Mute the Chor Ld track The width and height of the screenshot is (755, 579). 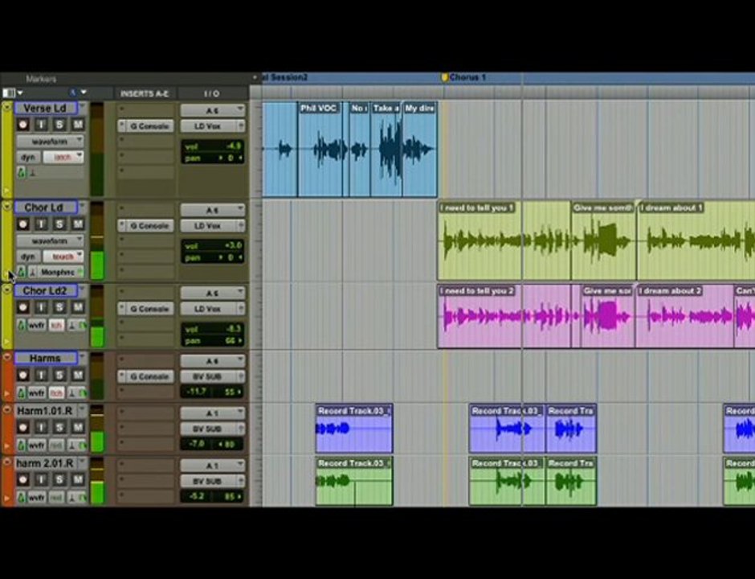pos(78,224)
